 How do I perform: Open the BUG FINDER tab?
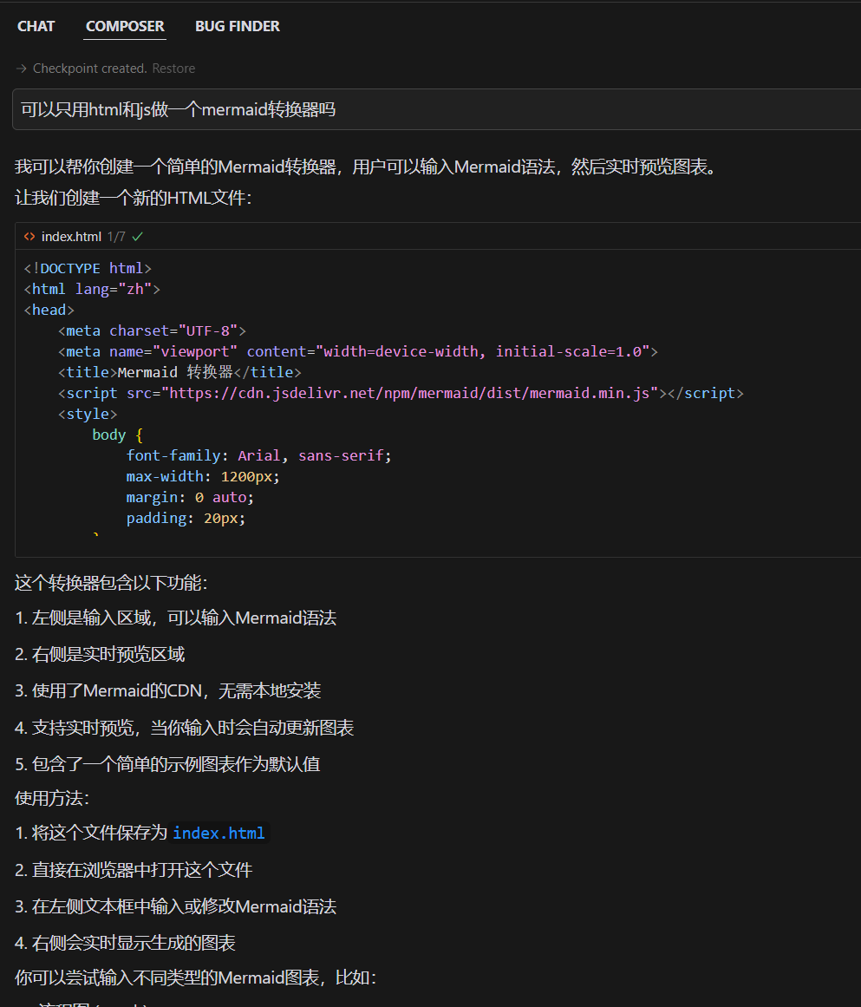237,26
